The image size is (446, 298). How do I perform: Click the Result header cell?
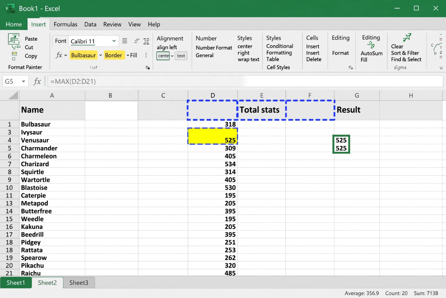click(357, 110)
